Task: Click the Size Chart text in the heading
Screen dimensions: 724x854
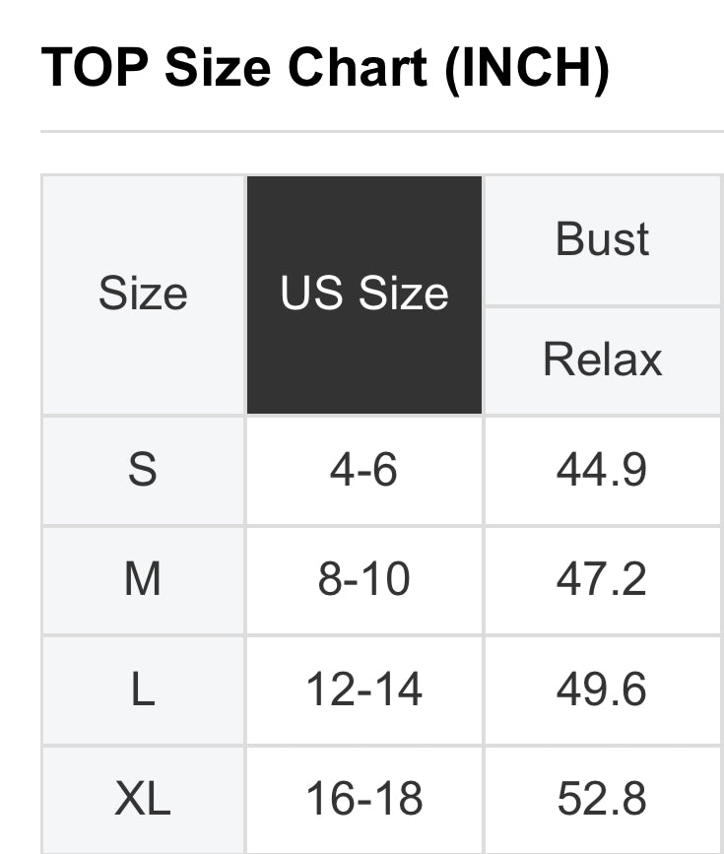Action: [296, 68]
